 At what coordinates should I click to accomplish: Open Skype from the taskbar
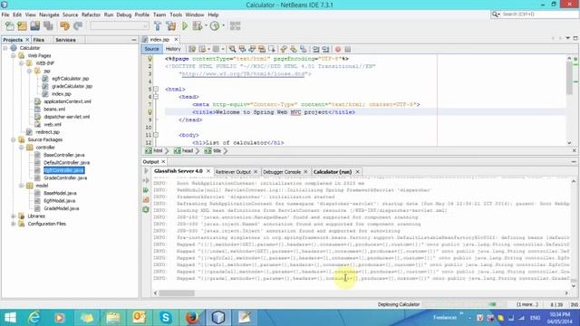pos(165,318)
